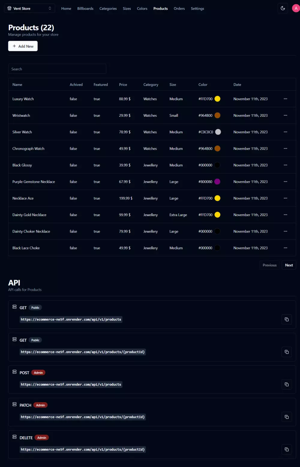300x467 pixels.
Task: Open actions menu for Black Lace Choke
Action: (285, 248)
